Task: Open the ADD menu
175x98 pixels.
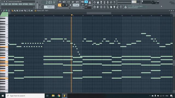Action: coord(10,4)
